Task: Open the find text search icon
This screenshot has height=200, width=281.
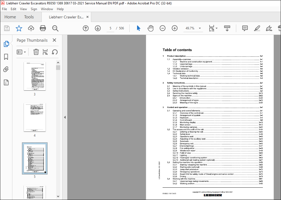Action: pyautogui.click(x=55, y=28)
